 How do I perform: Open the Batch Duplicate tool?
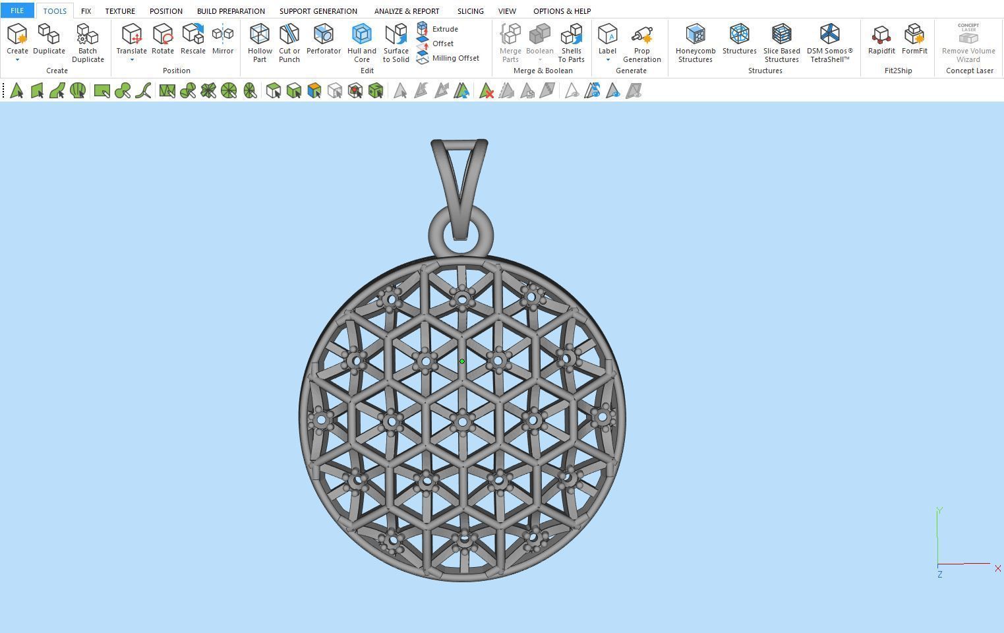(x=88, y=44)
